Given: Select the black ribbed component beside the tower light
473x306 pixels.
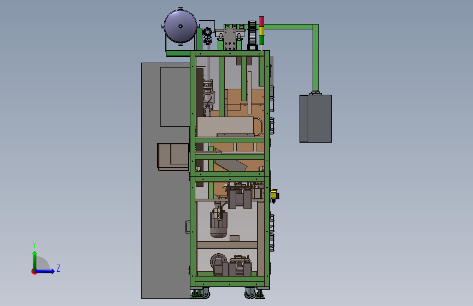Looking at the screenshot, I should click(252, 35).
